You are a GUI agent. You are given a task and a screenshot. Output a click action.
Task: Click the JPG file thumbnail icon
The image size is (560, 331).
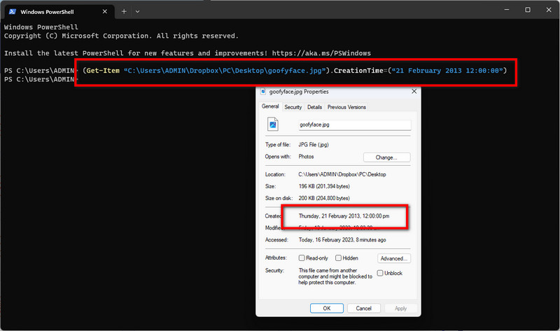[274, 124]
